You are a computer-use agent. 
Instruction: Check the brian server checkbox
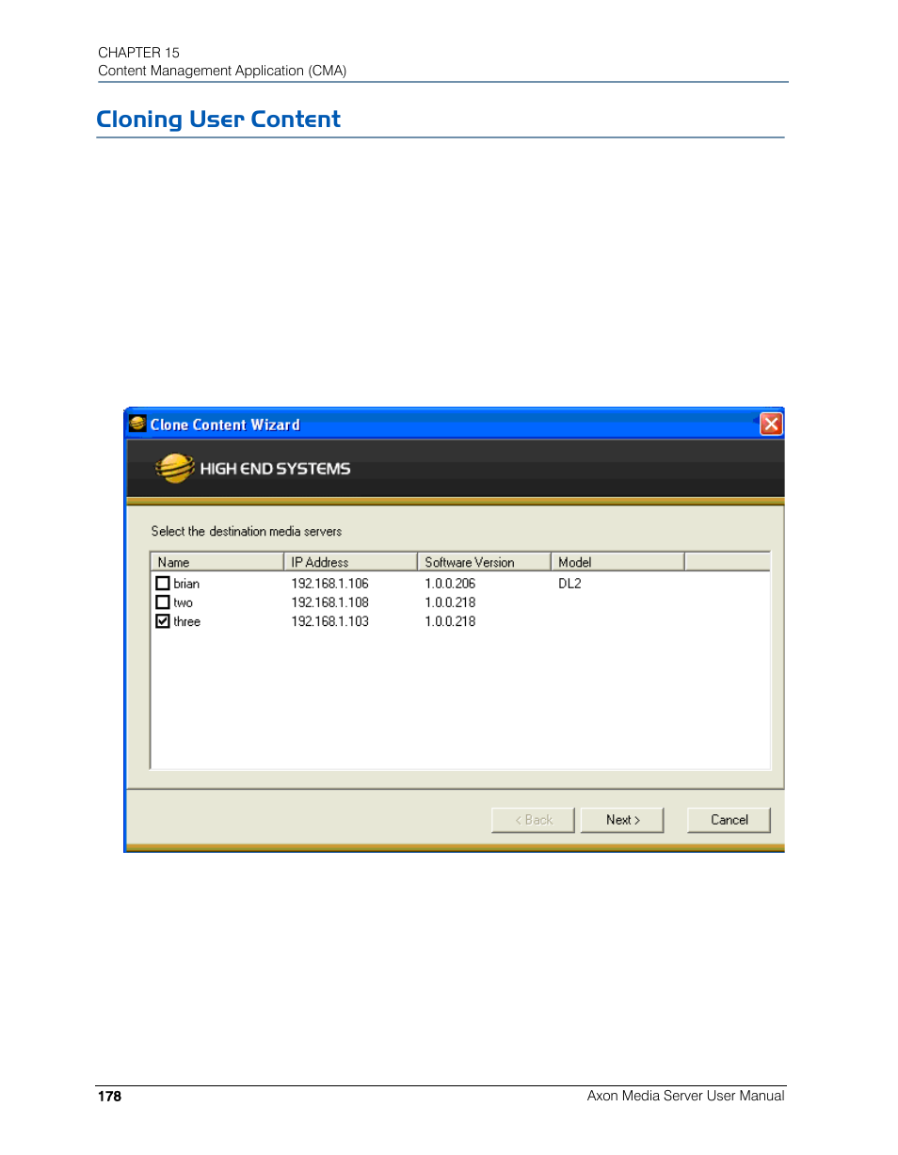pyautogui.click(x=163, y=584)
